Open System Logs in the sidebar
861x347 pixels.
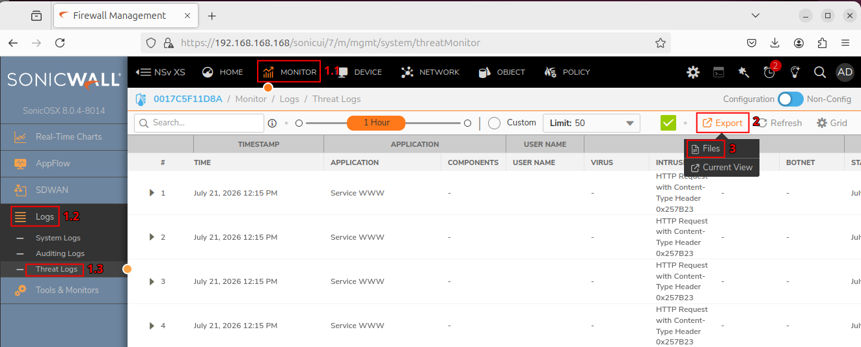58,238
